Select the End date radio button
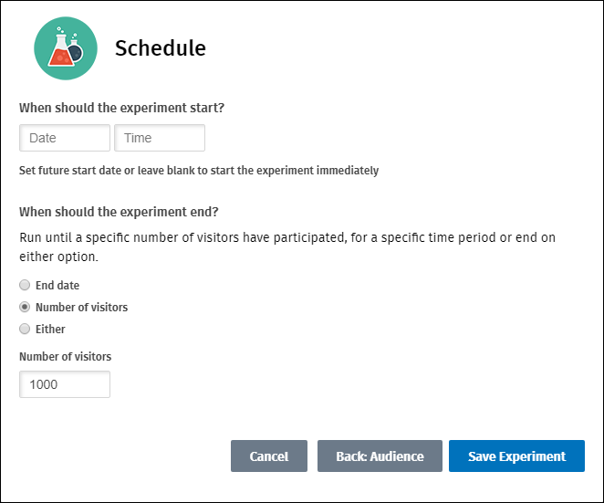The height and width of the screenshot is (503, 604). (25, 286)
